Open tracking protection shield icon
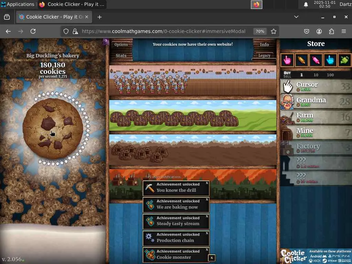 coord(66,31)
